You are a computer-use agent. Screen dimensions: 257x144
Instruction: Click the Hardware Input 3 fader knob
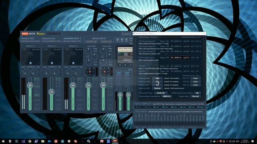[73, 85]
